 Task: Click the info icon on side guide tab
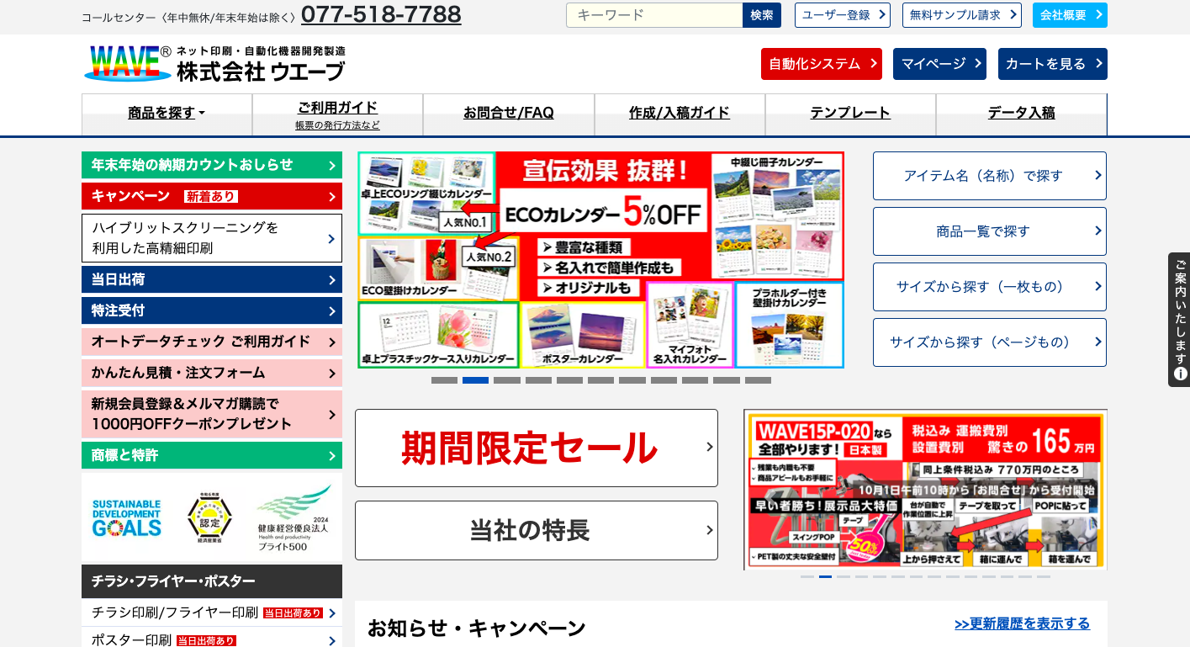tap(1180, 374)
